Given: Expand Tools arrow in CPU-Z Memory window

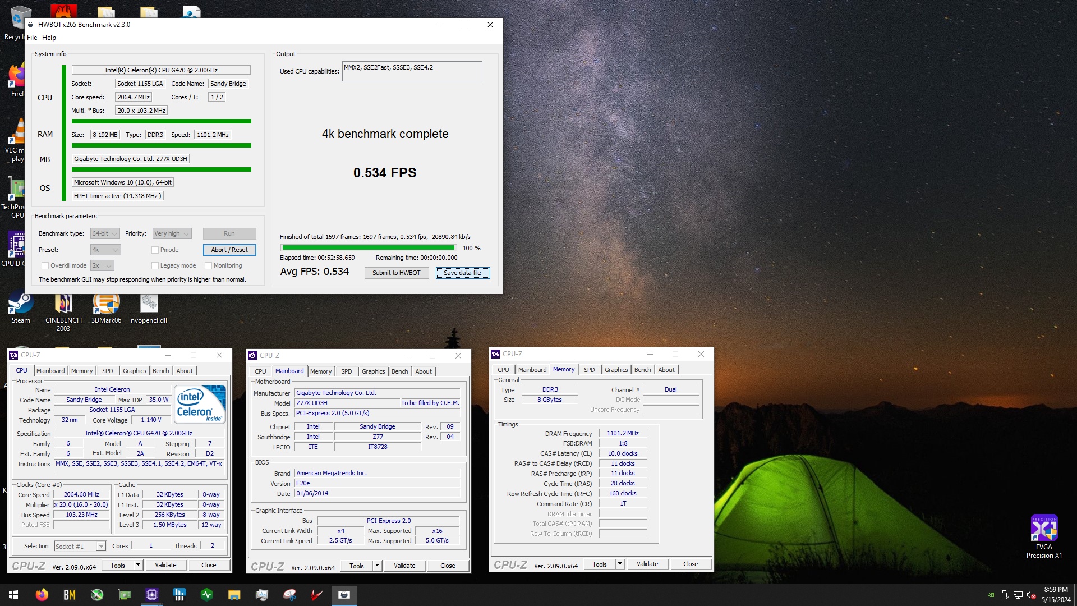Looking at the screenshot, I should coord(620,564).
